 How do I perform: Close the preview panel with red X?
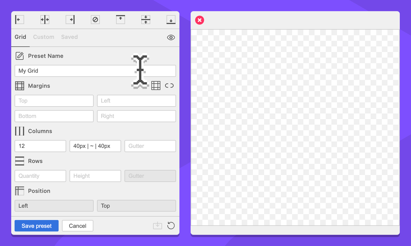200,20
